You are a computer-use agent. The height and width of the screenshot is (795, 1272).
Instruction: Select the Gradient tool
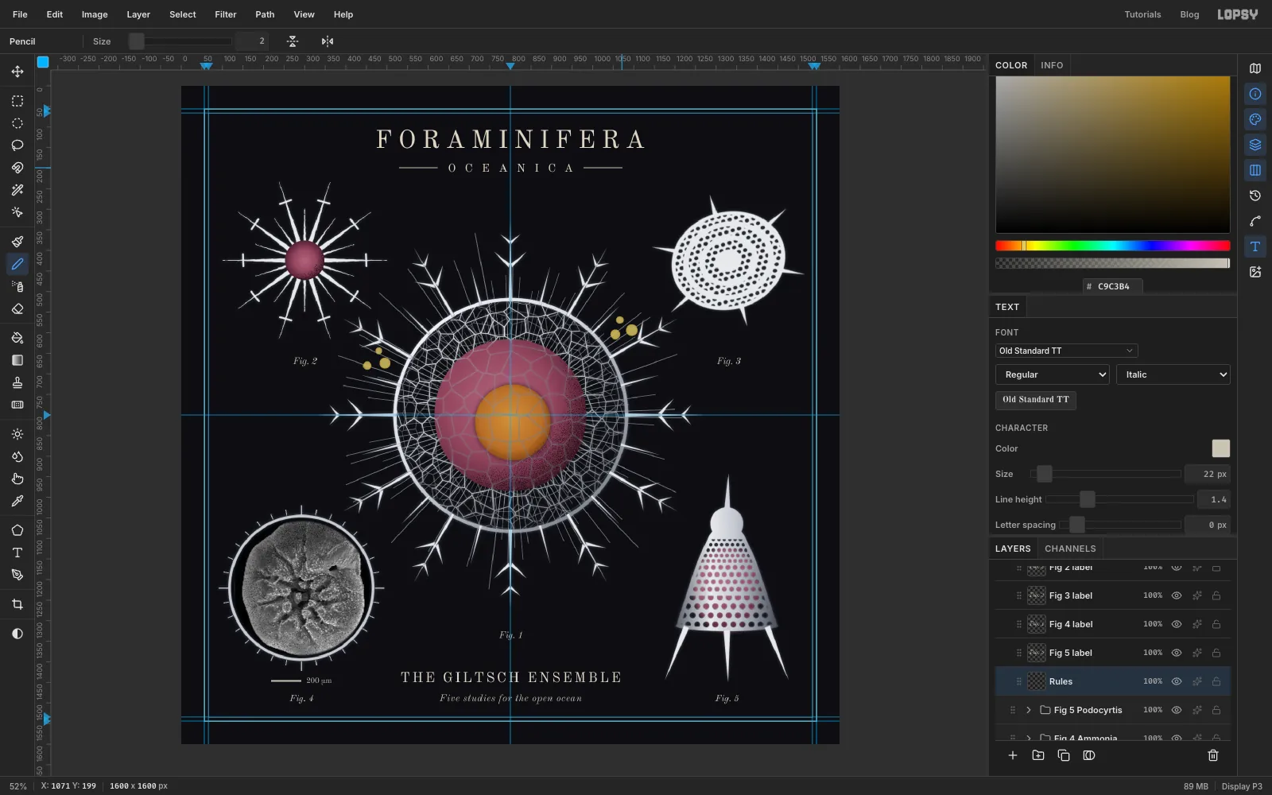pyautogui.click(x=17, y=360)
